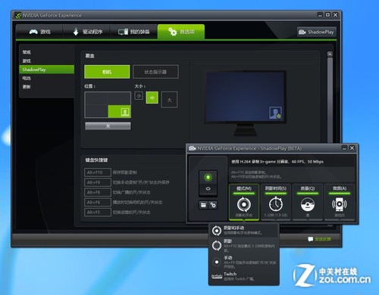Select the 大 large camera size

point(169,100)
